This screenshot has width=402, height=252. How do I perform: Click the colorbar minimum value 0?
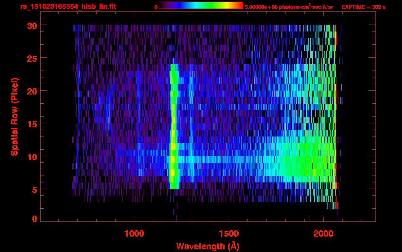(x=156, y=7)
